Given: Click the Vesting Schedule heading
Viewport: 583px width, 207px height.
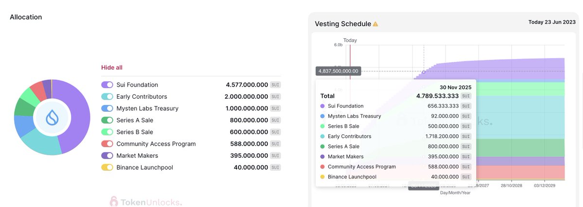Looking at the screenshot, I should pos(343,24).
